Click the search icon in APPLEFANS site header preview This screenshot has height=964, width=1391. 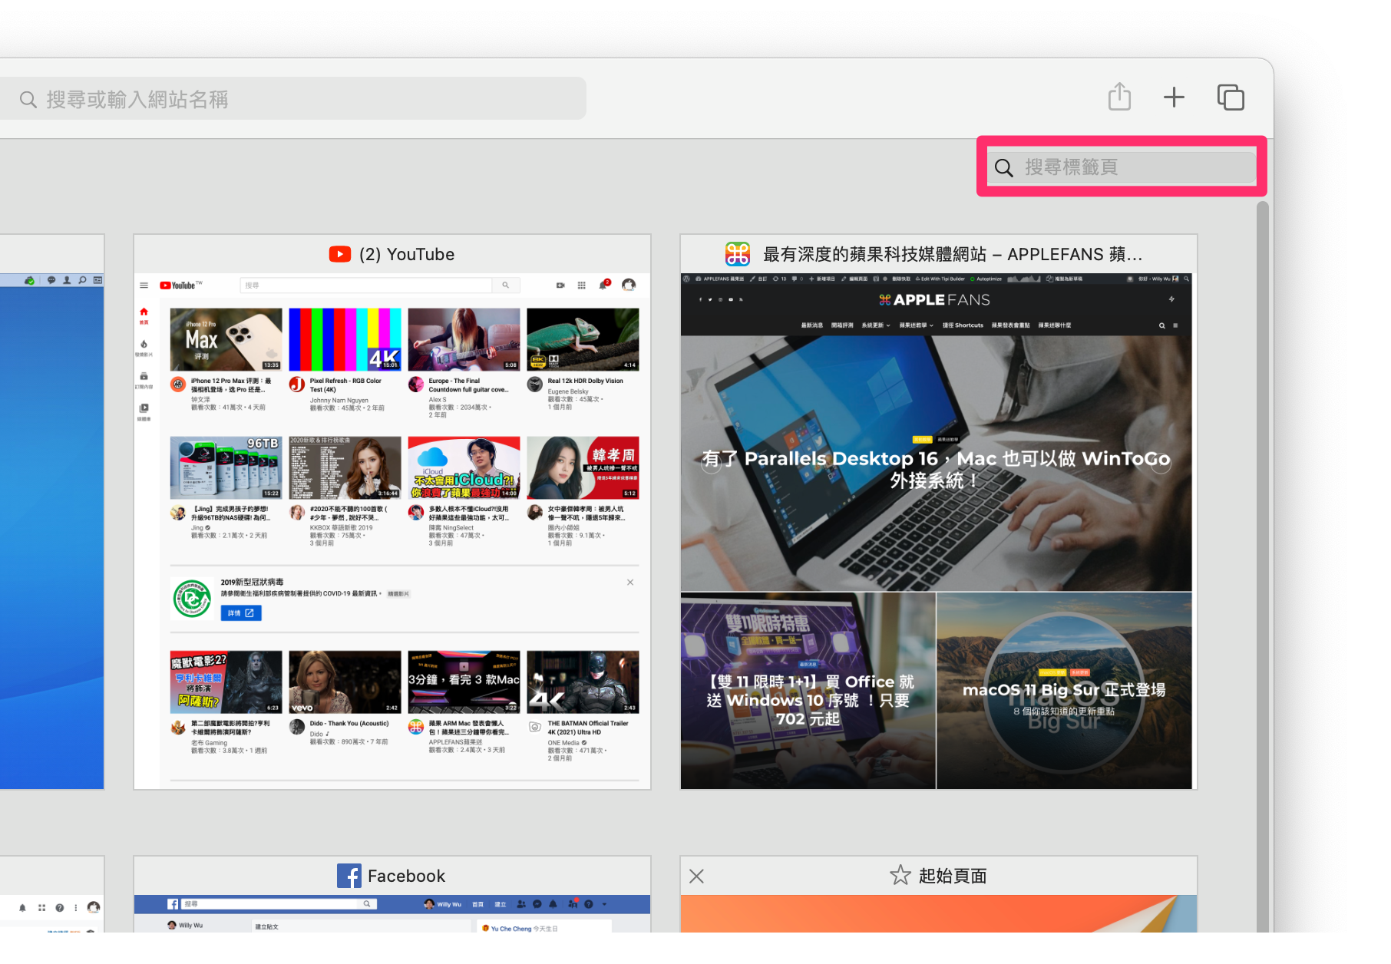1161,325
